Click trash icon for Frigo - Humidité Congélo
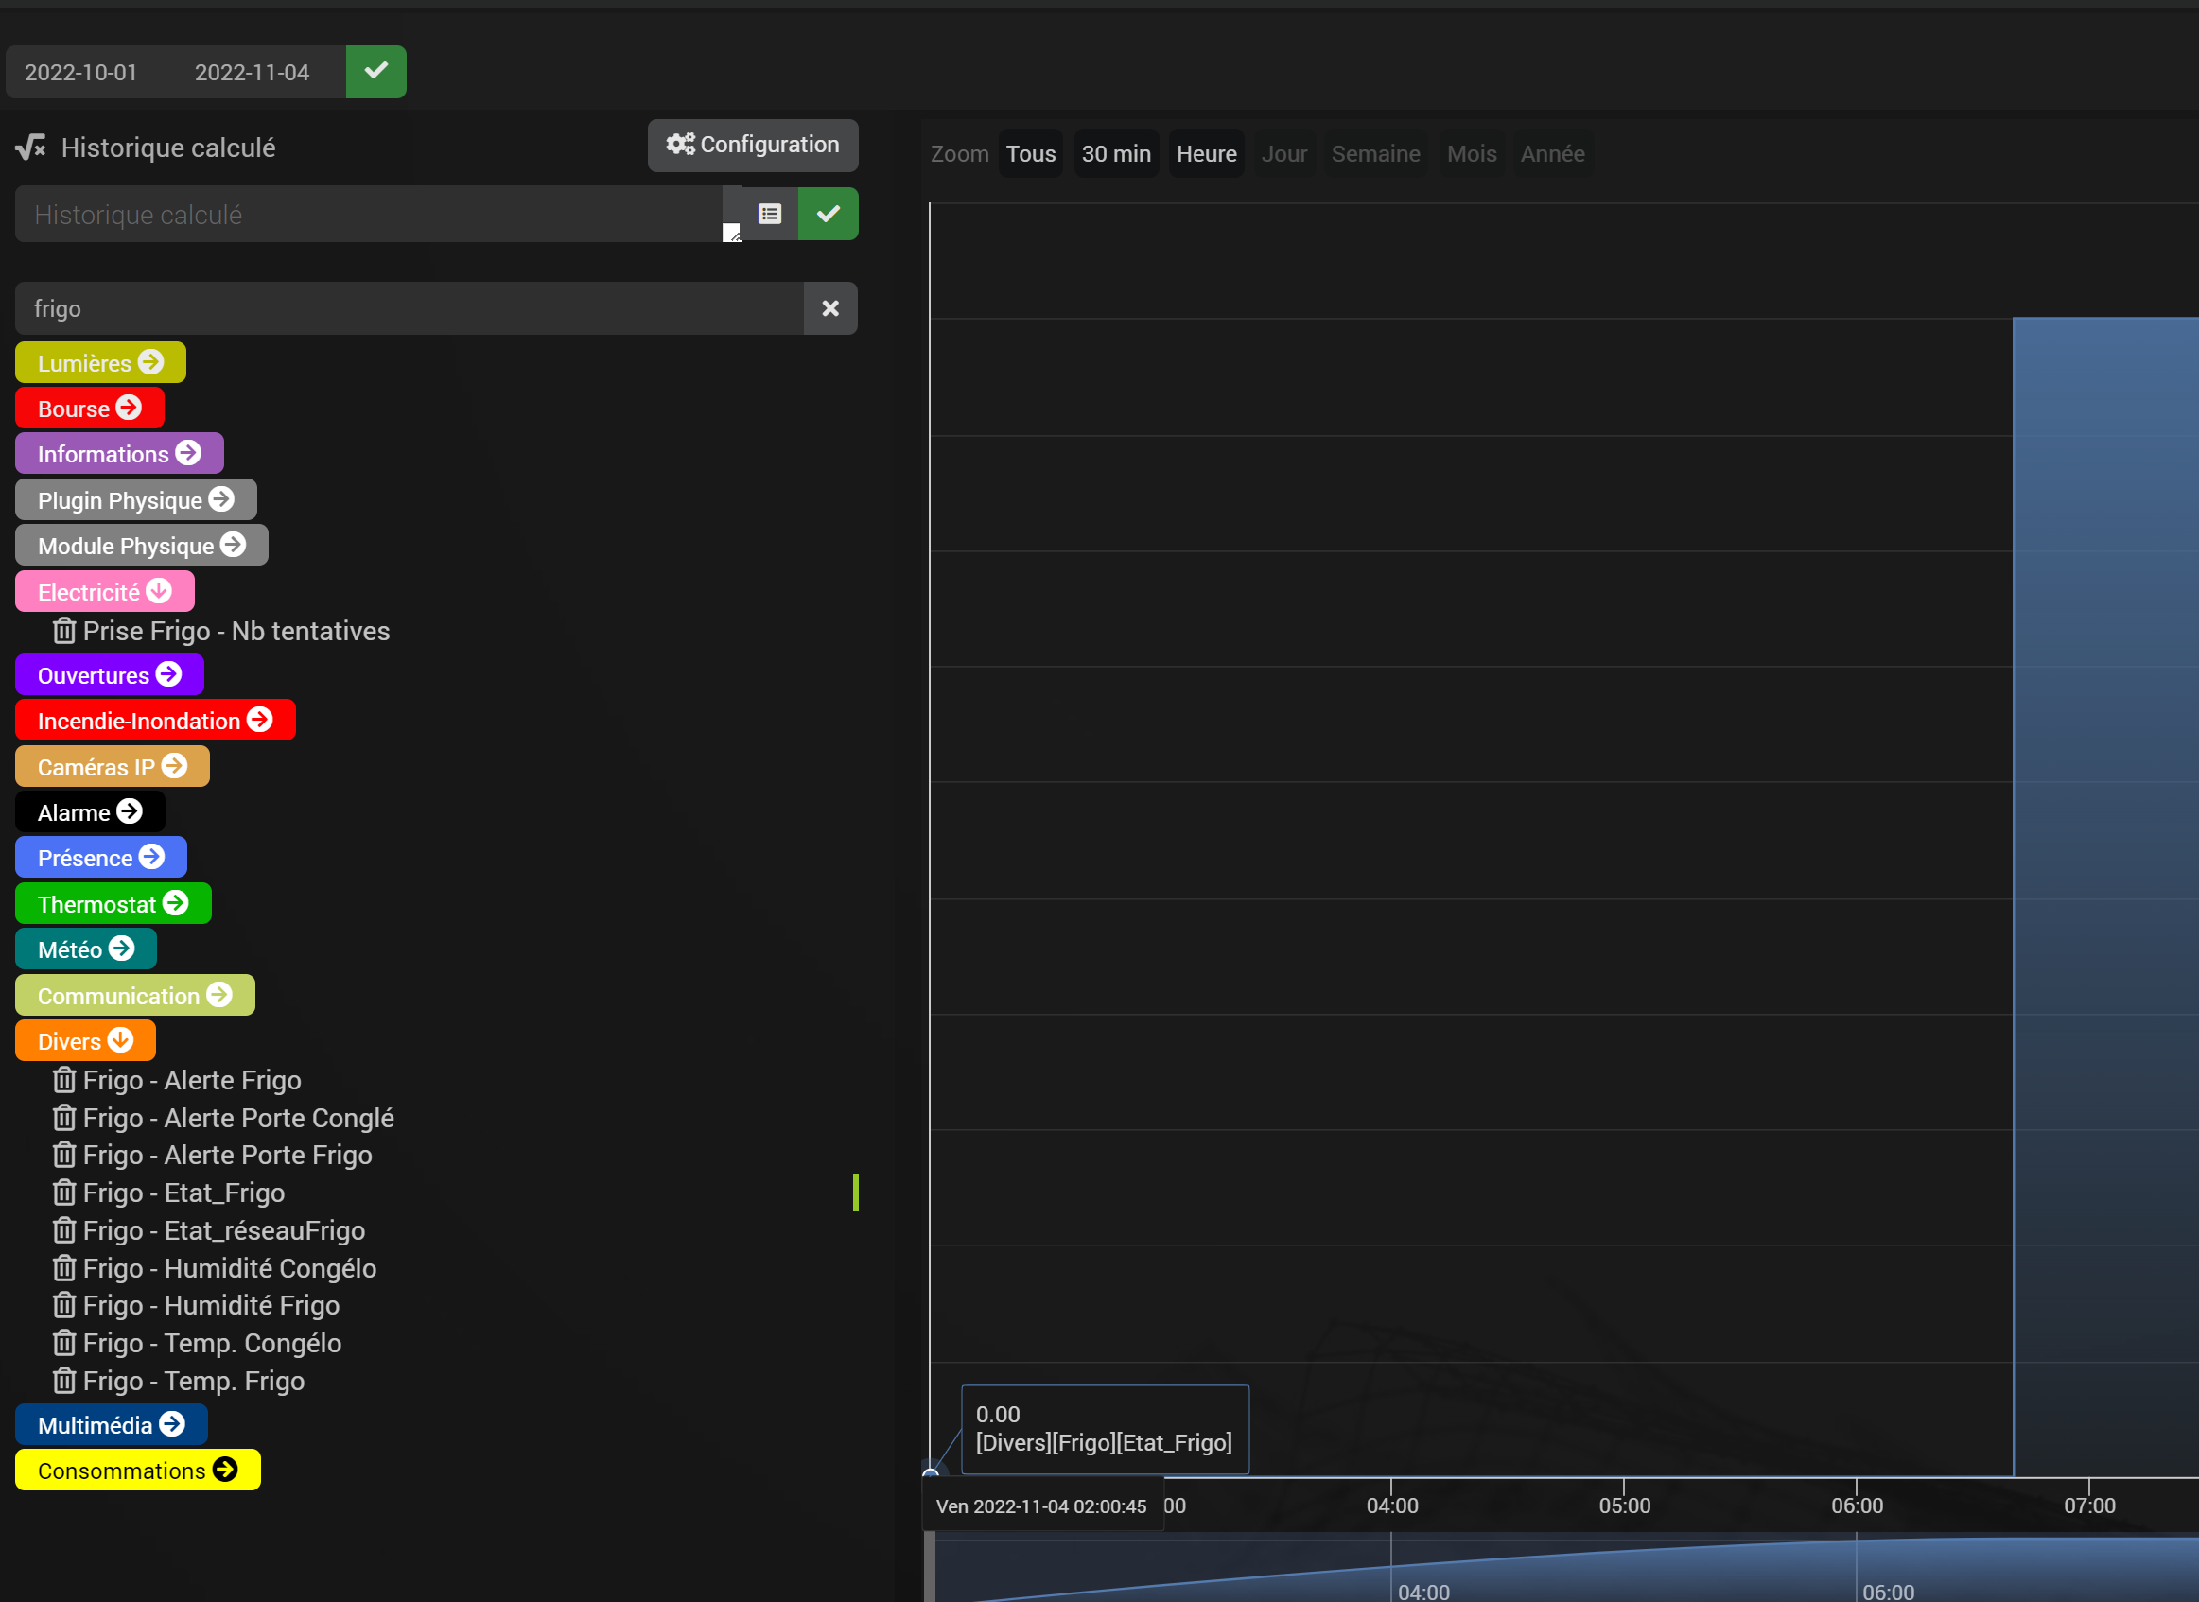Screen dimensions: 2199x1602 pyautogui.click(x=64, y=1267)
